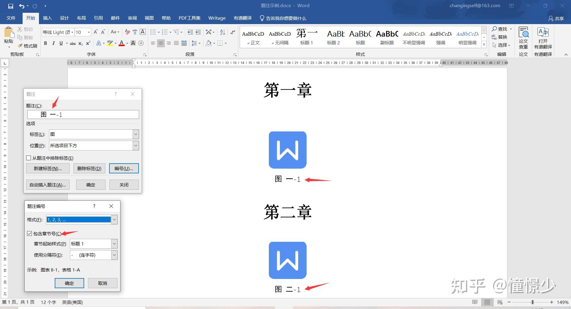The image size is (571, 309).
Task: Align text left
Action: pyautogui.click(x=153, y=43)
